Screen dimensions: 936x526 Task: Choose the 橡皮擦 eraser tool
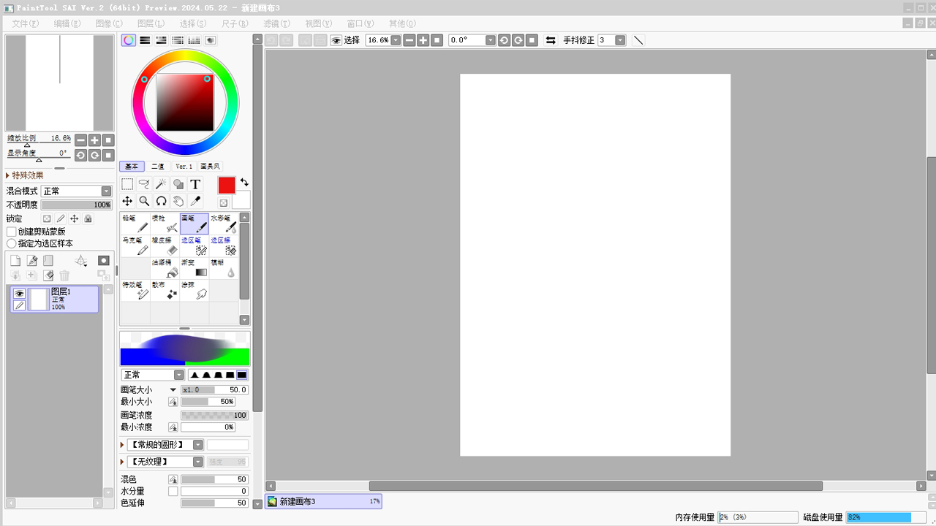click(165, 245)
